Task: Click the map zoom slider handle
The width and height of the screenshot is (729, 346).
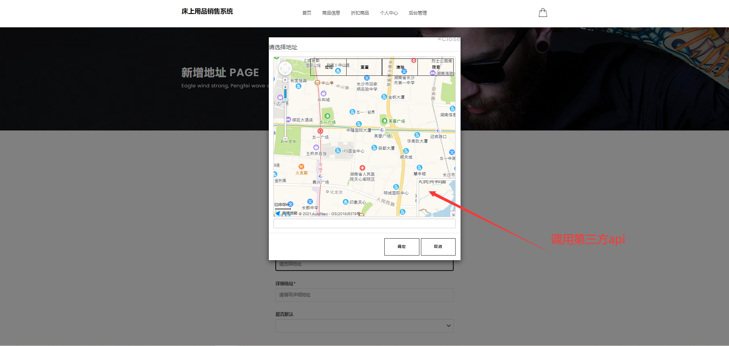Action: (285, 99)
